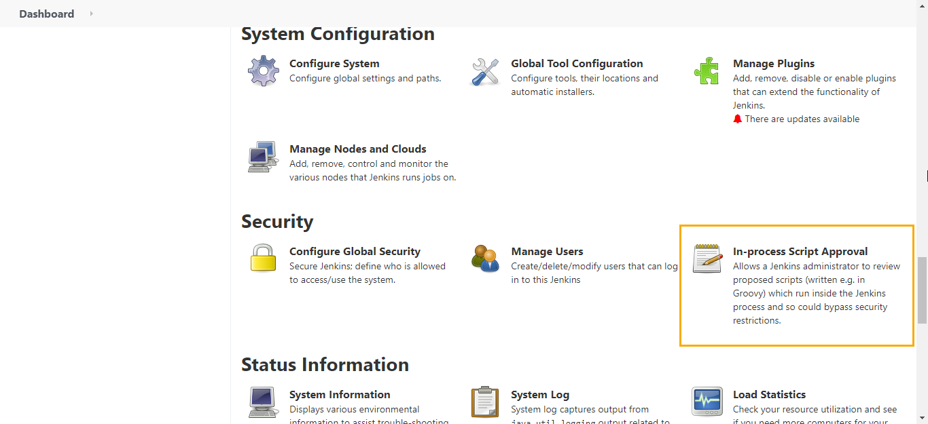This screenshot has height=424, width=928.
Task: Click the Manage Users people icon
Action: click(x=485, y=258)
